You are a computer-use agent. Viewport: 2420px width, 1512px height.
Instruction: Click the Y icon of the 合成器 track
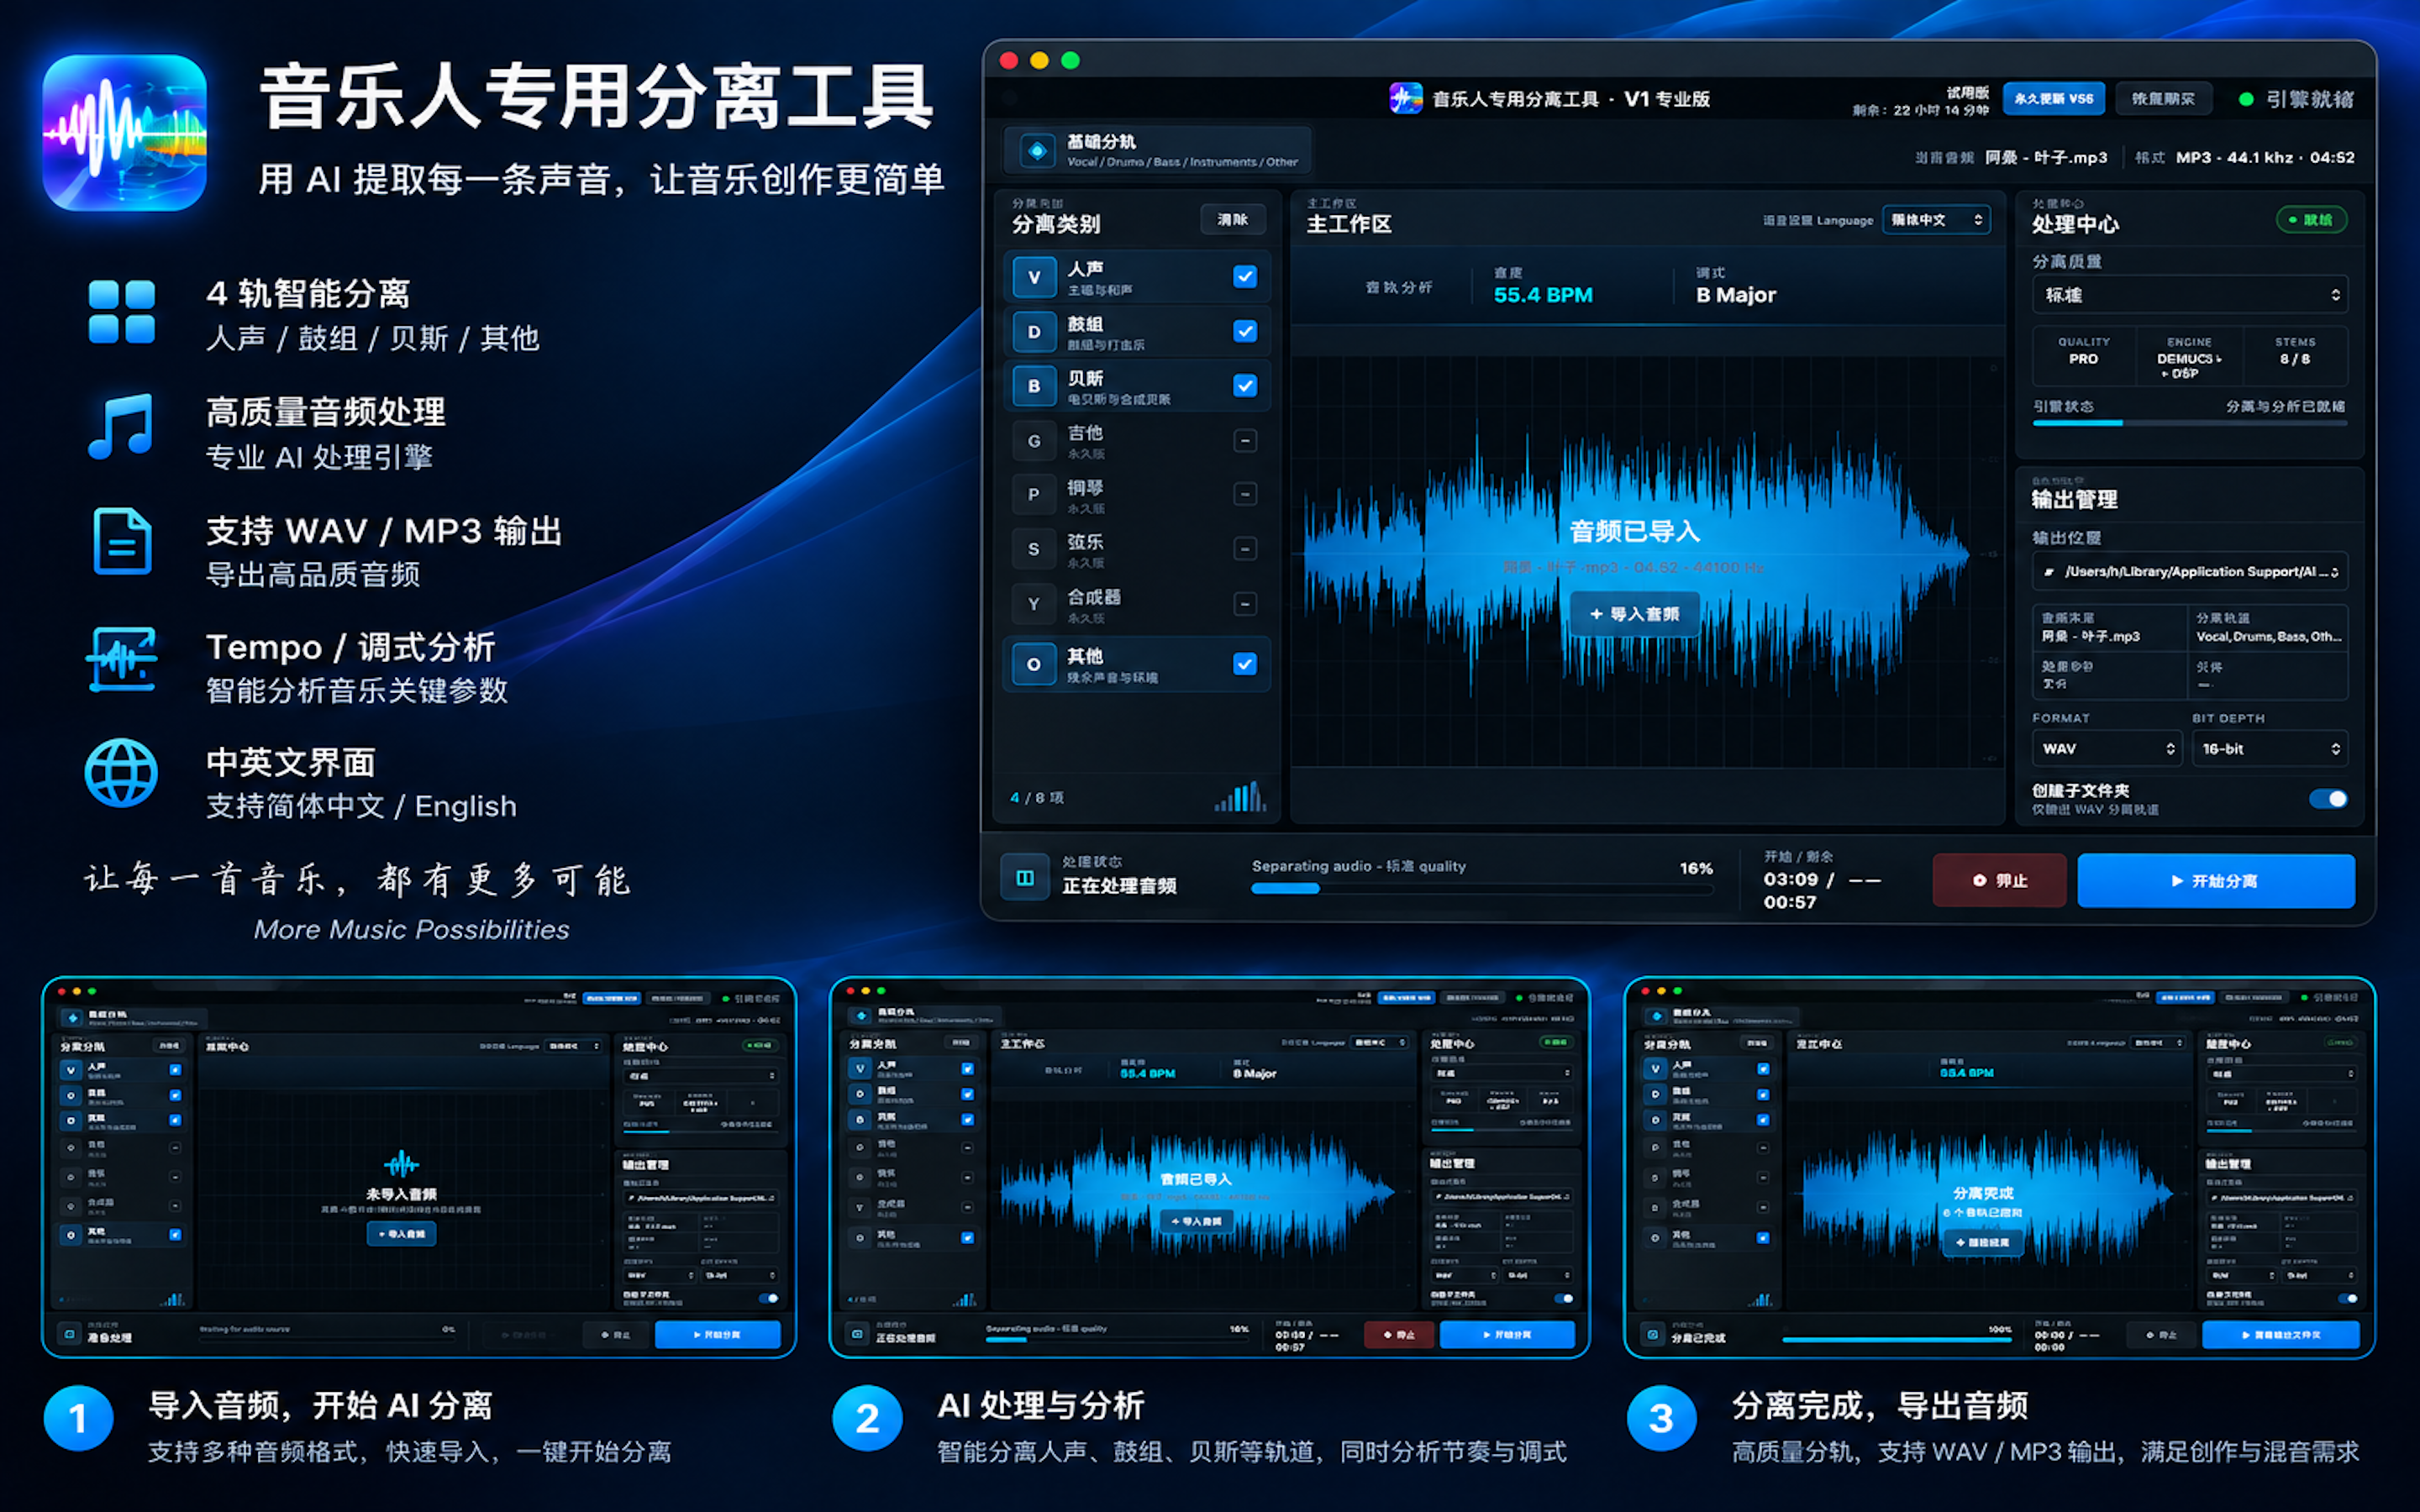[x=1034, y=604]
